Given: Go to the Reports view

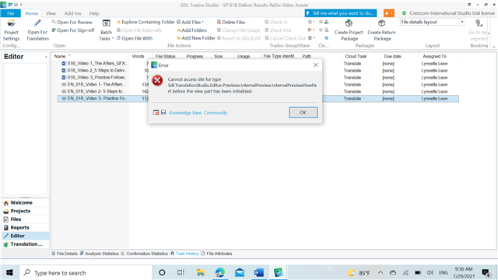Looking at the screenshot, I should tap(26, 227).
